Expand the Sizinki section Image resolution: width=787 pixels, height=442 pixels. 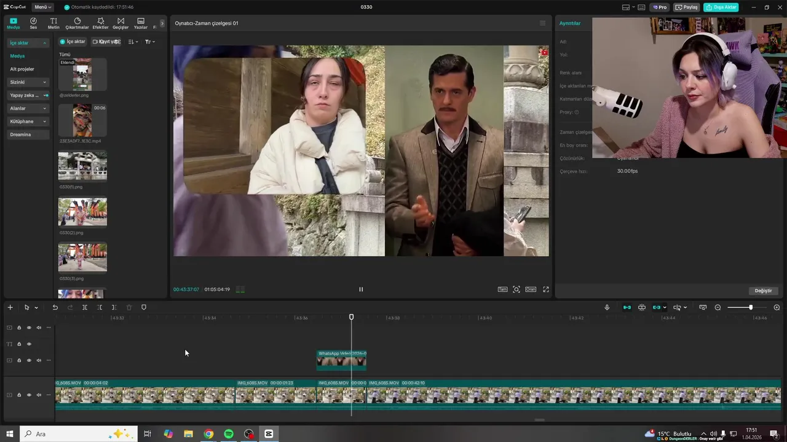click(x=28, y=82)
